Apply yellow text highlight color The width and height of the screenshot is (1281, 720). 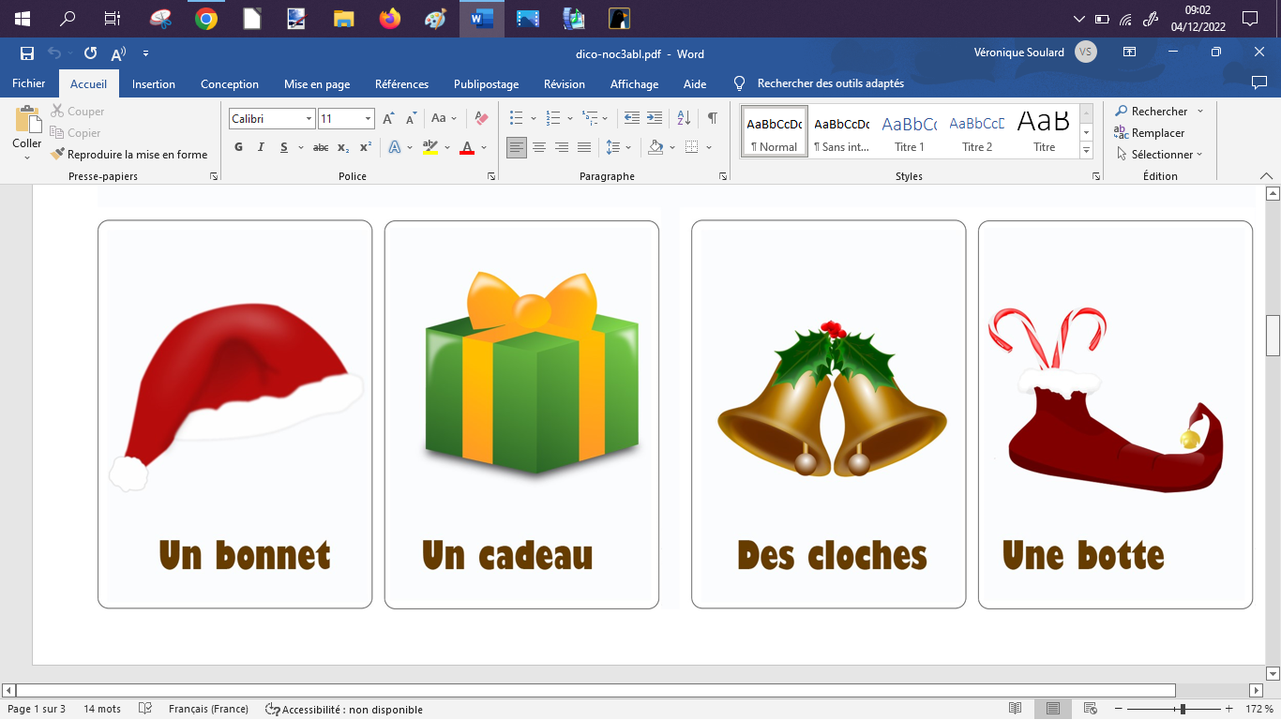[x=430, y=147]
